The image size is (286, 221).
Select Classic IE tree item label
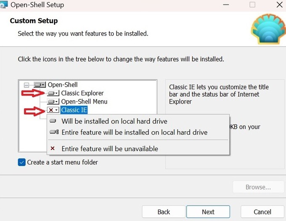74,110
